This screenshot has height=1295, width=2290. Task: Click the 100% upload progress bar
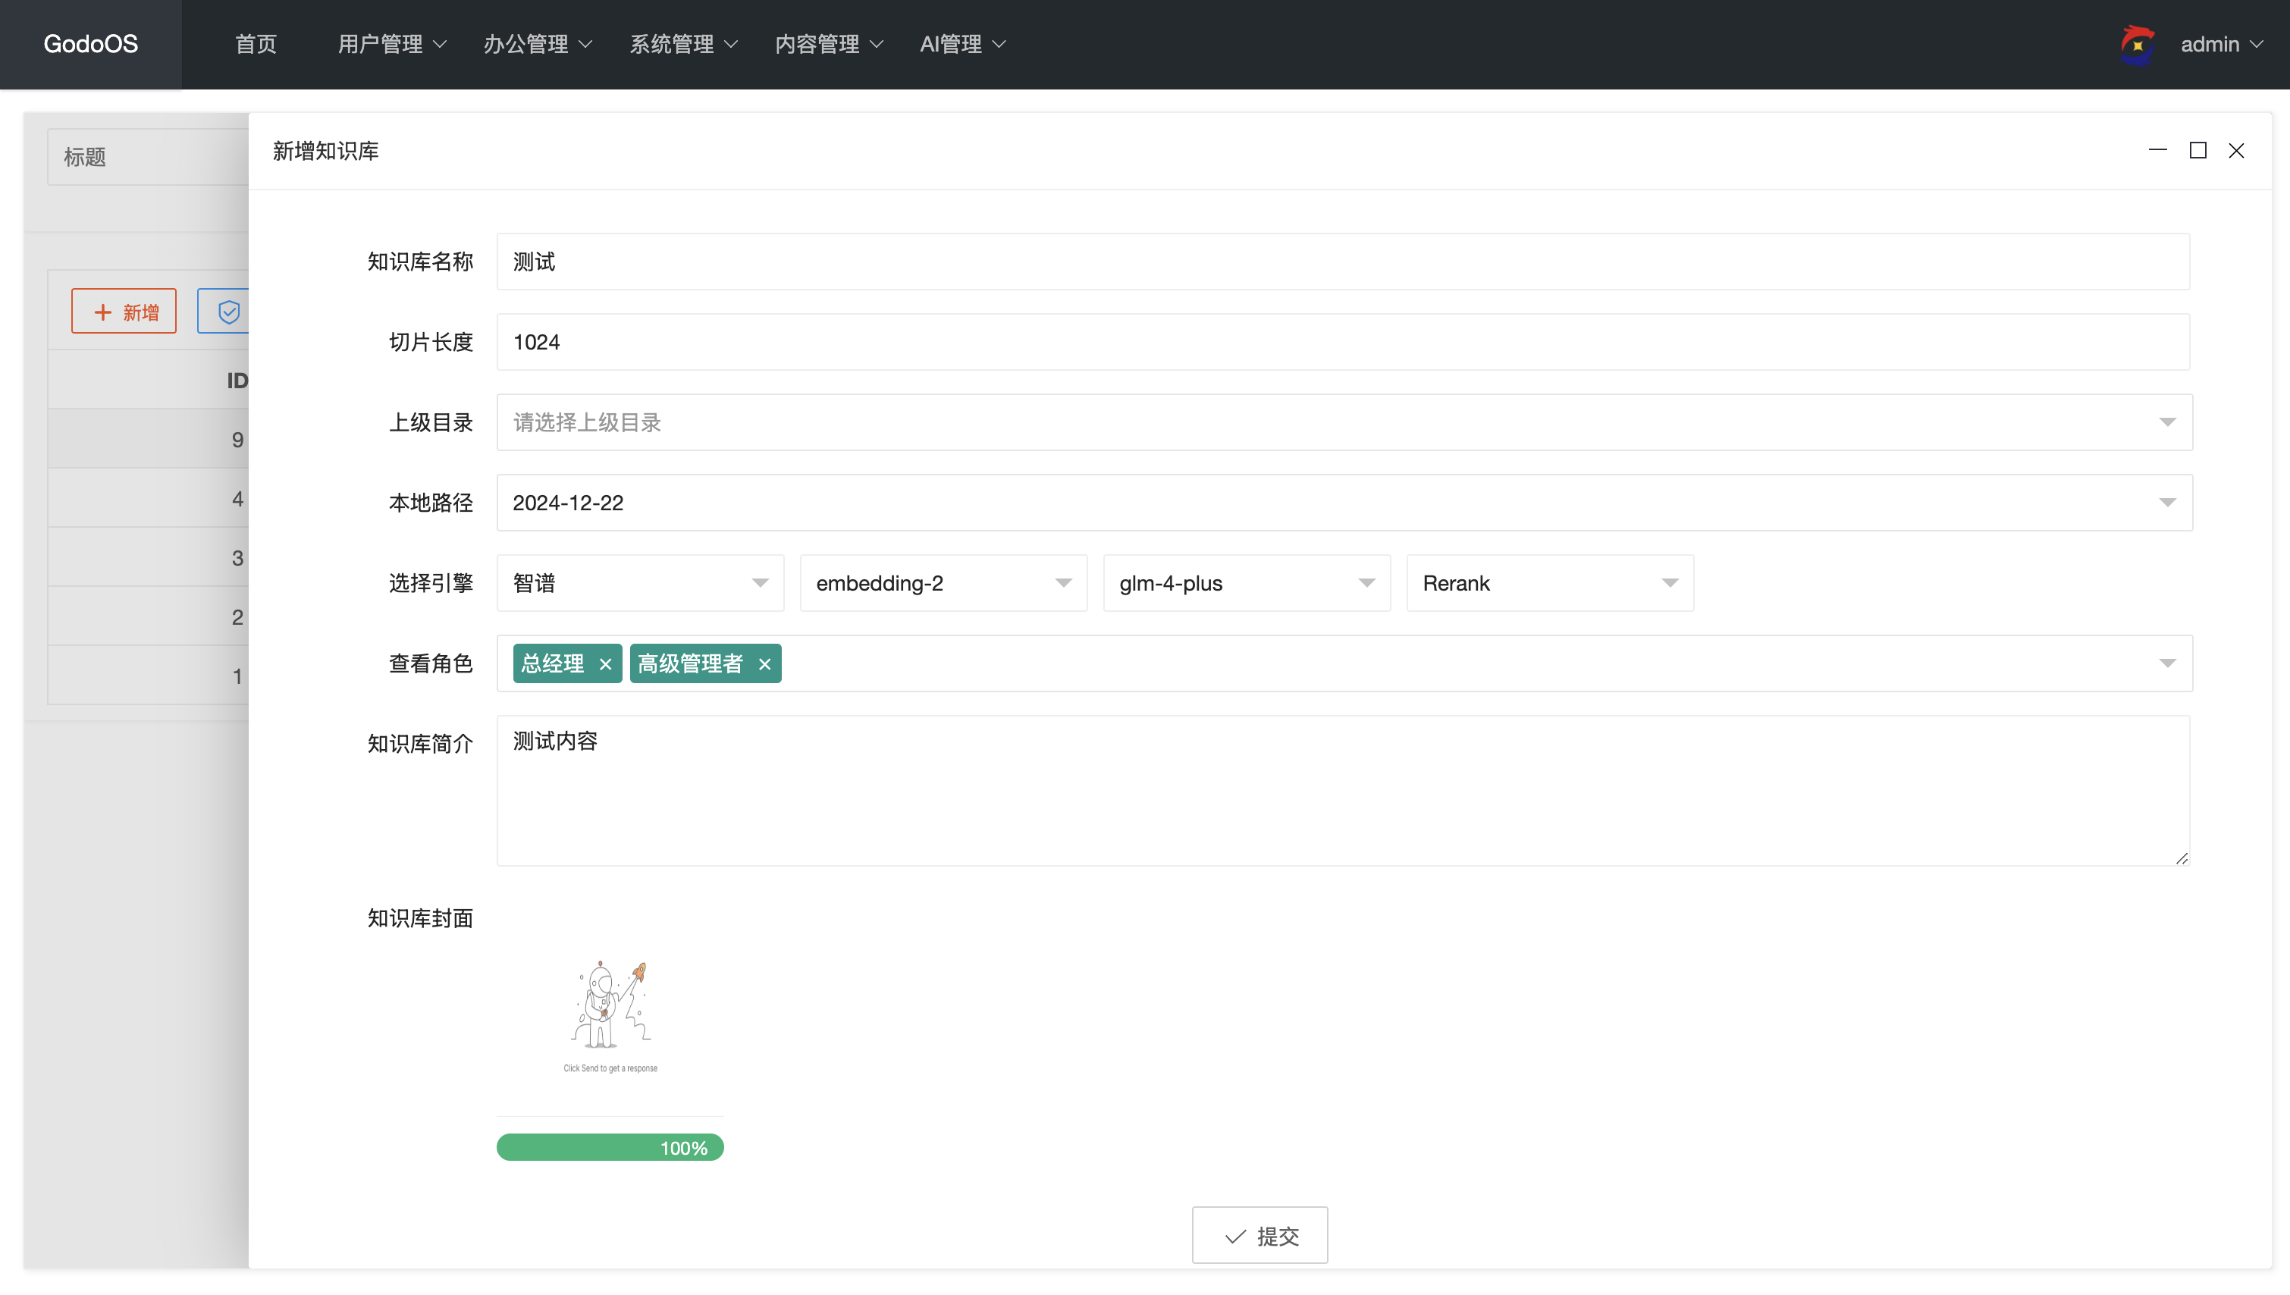610,1147
